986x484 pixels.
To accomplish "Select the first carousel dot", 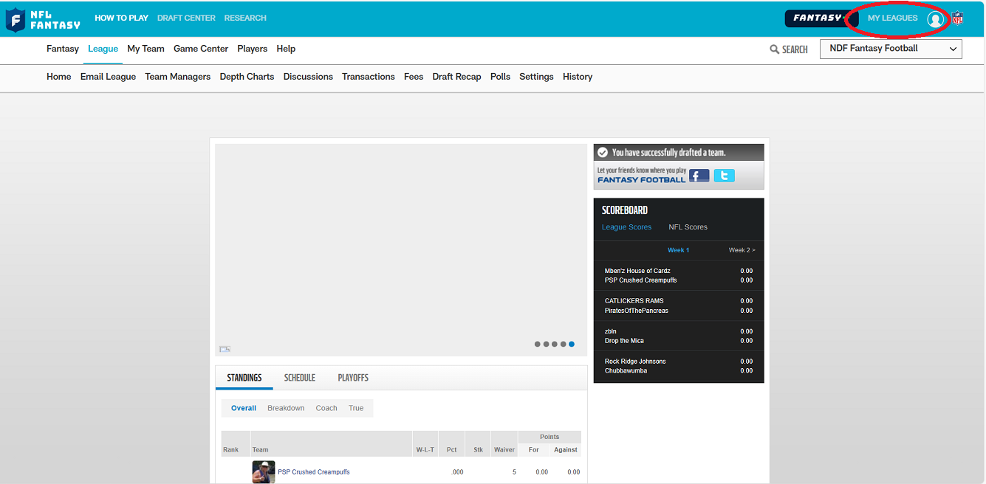I will point(537,344).
